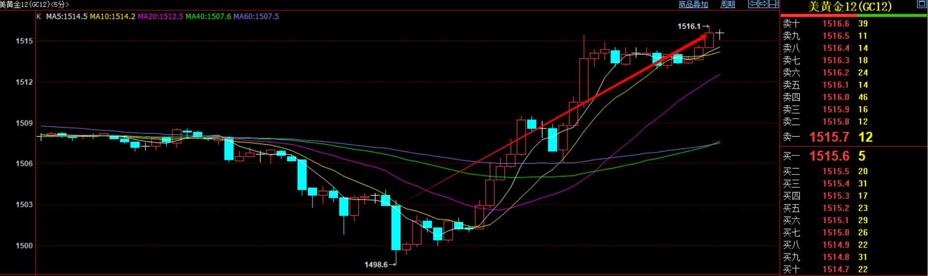
Task: Select the MA5:1514.5 indicator label
Action: [x=67, y=17]
